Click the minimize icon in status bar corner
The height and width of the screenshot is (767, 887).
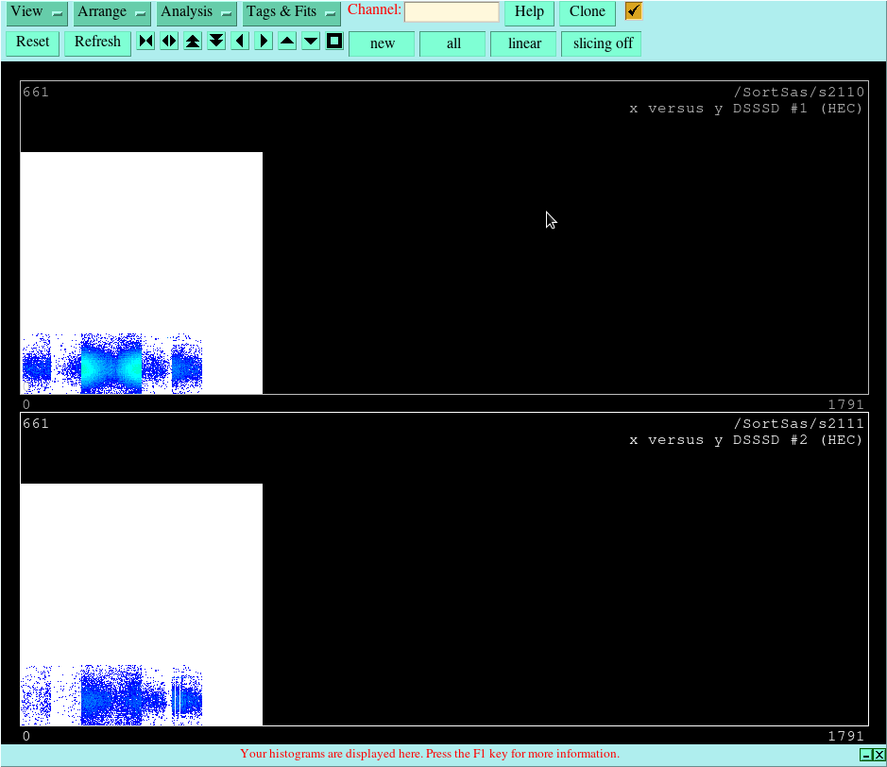click(x=865, y=755)
